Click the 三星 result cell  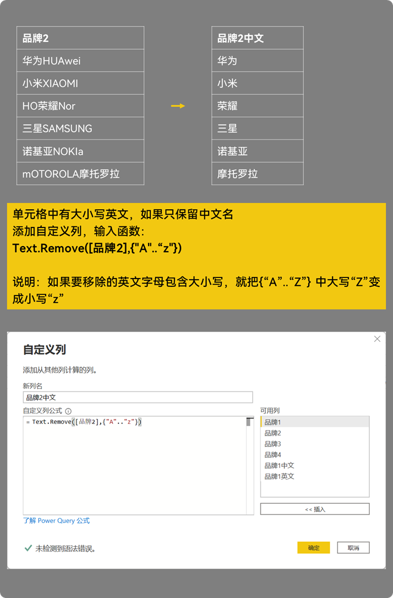[x=257, y=128]
